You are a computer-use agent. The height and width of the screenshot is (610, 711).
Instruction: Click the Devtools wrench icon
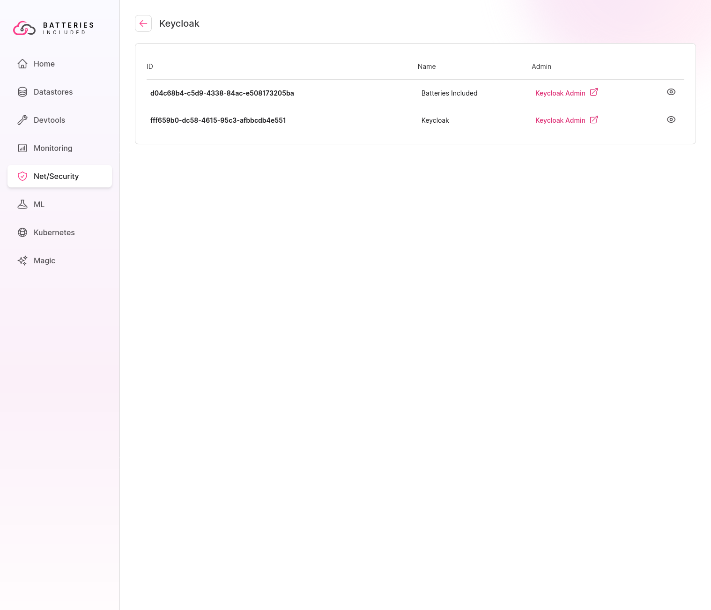click(22, 120)
